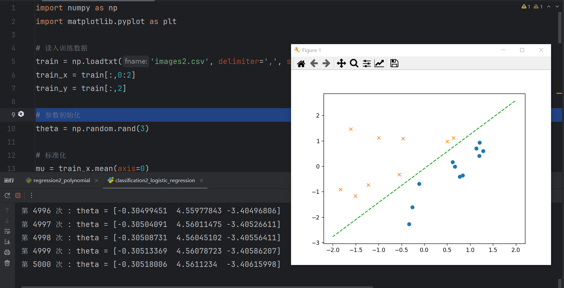Click the intention action icon at line 9
Viewport: 564px width, 288px height.
tap(21, 114)
